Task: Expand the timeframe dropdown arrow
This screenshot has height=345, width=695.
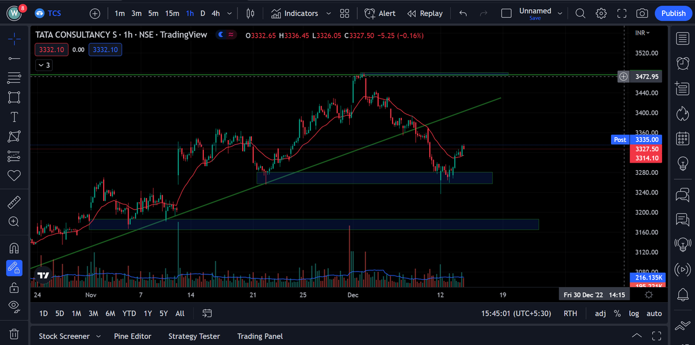Action: coord(231,13)
